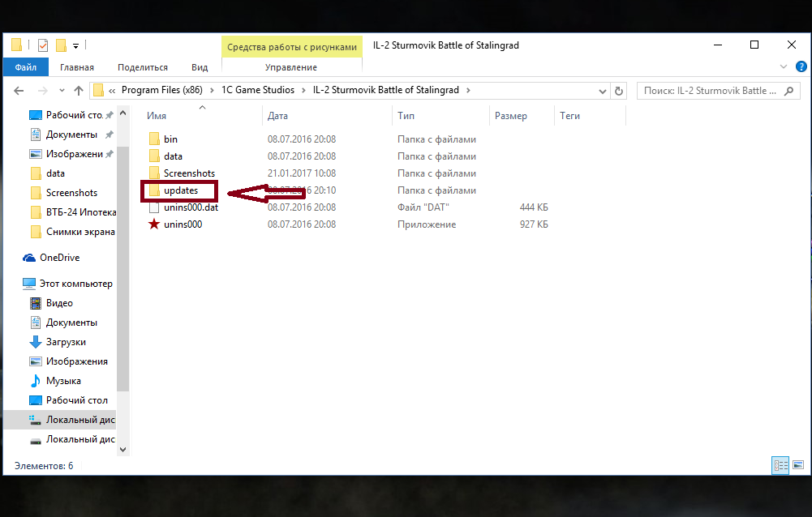Open Screenshots in the sidebar
The image size is (812, 517).
(x=71, y=193)
